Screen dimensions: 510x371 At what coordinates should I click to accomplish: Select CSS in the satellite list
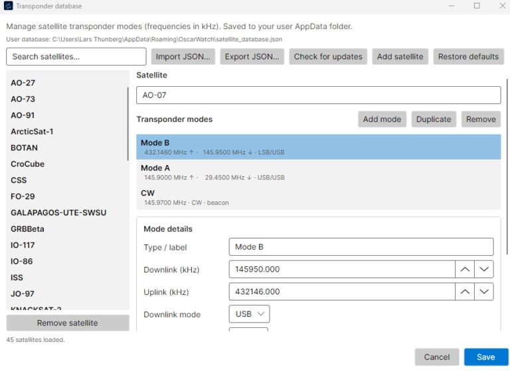66,180
